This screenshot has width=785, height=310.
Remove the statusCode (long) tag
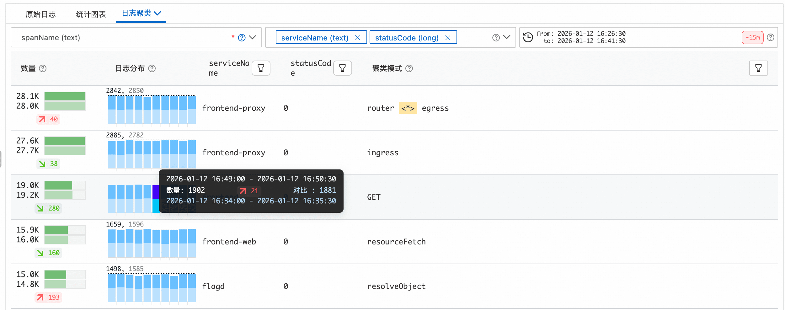[448, 38]
